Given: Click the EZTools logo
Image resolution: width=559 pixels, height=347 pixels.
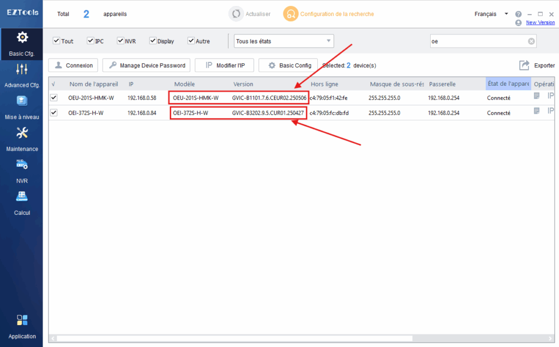Looking at the screenshot, I should [x=22, y=13].
